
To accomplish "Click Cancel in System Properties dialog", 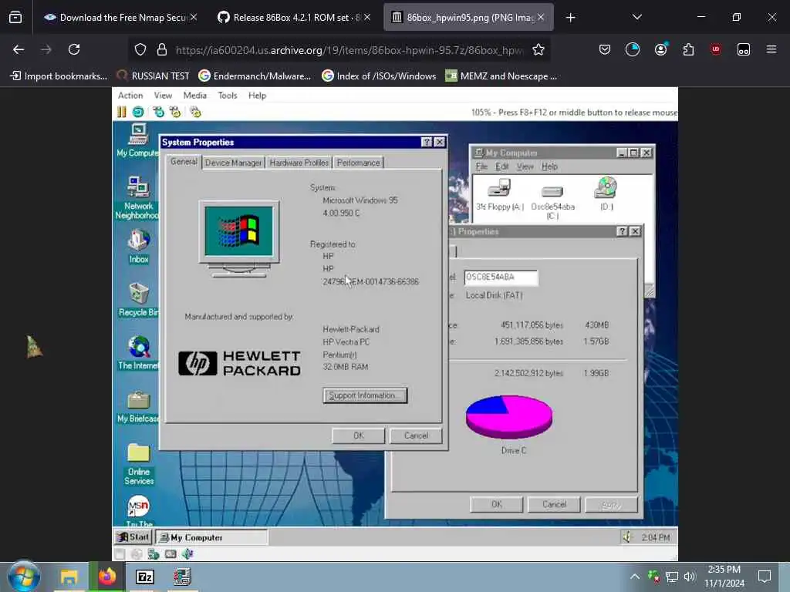I will click(x=416, y=436).
